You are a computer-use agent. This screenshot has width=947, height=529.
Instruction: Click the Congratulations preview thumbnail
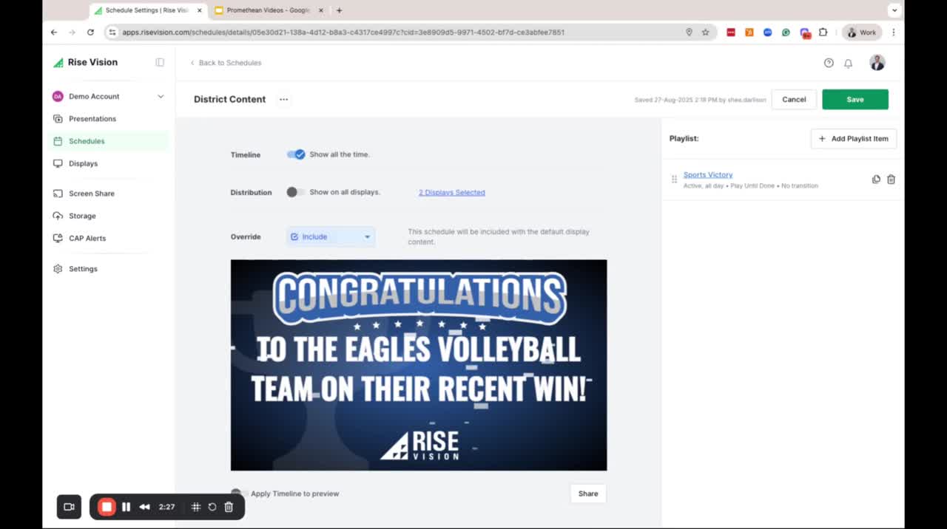pyautogui.click(x=419, y=365)
